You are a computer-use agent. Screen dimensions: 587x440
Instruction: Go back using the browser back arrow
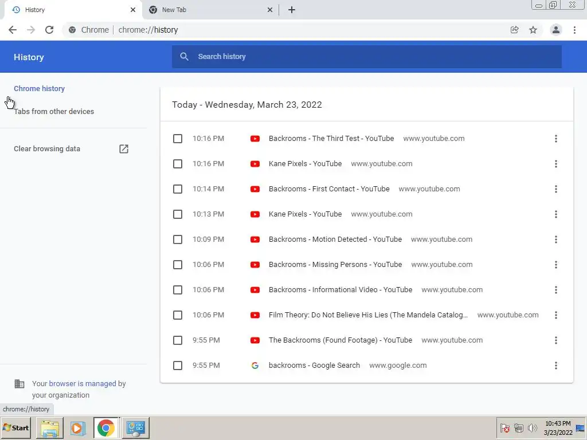13,30
